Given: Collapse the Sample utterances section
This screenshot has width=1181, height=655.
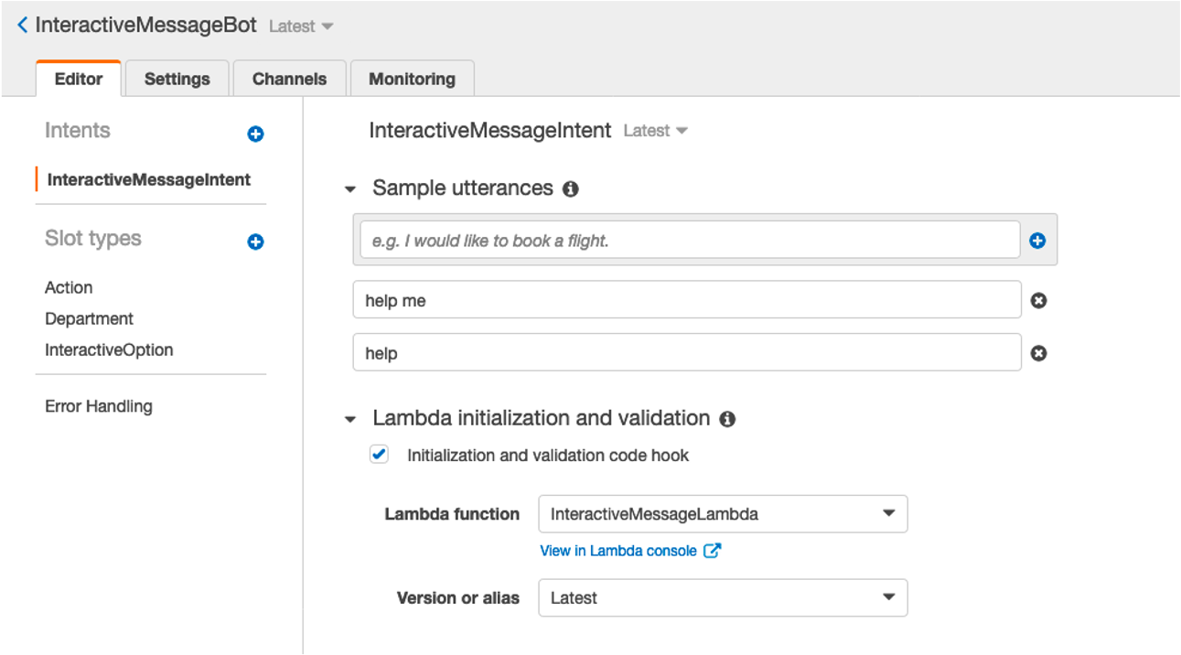Looking at the screenshot, I should point(349,189).
